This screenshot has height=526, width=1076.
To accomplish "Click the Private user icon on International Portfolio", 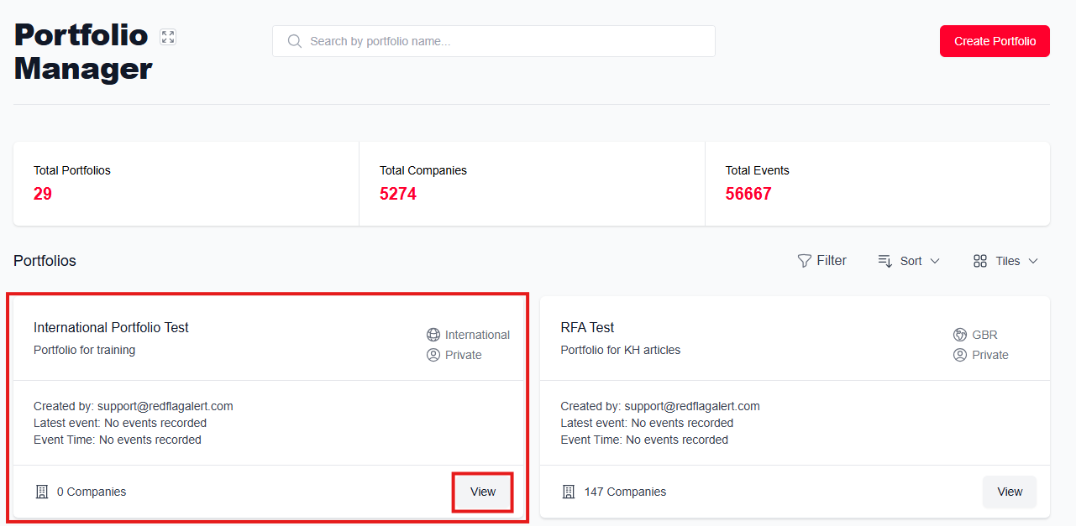I will (433, 355).
